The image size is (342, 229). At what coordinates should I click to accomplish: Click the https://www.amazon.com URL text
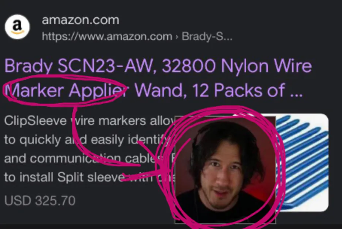click(107, 36)
